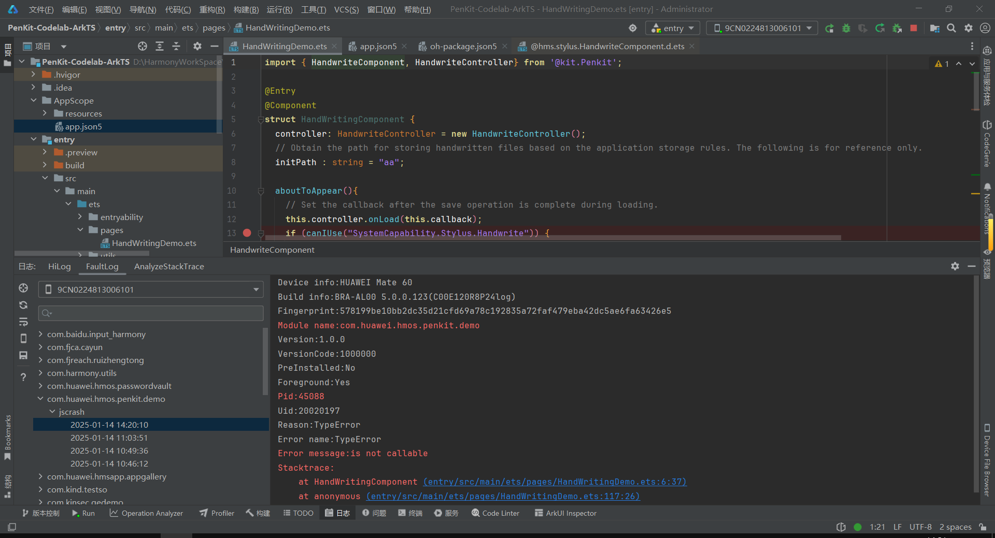This screenshot has height=538, width=995.
Task: Open the VCS(S) menu
Action: (x=346, y=9)
